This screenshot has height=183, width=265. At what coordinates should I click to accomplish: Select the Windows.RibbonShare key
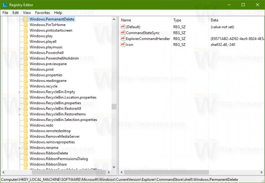48,165
